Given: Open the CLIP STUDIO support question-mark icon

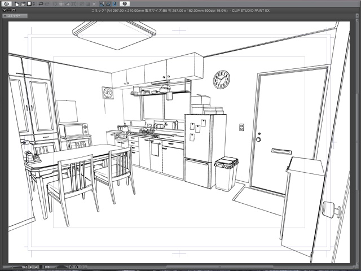Looking at the screenshot, I should (x=125, y=4).
